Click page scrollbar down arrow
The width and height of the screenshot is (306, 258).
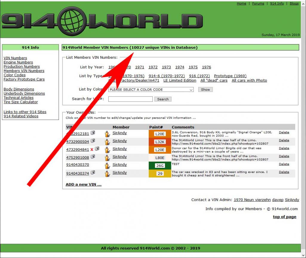pos(304,255)
